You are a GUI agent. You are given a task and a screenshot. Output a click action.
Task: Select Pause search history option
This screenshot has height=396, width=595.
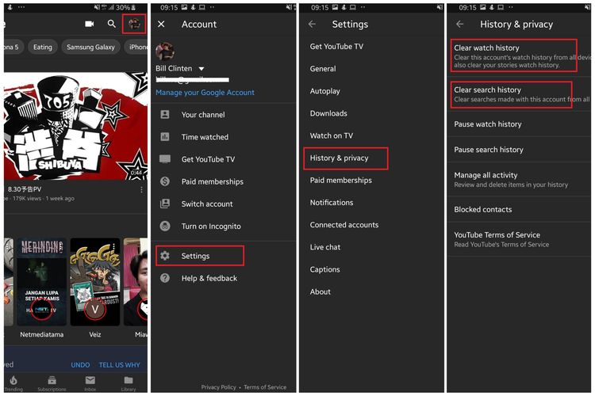(519, 150)
